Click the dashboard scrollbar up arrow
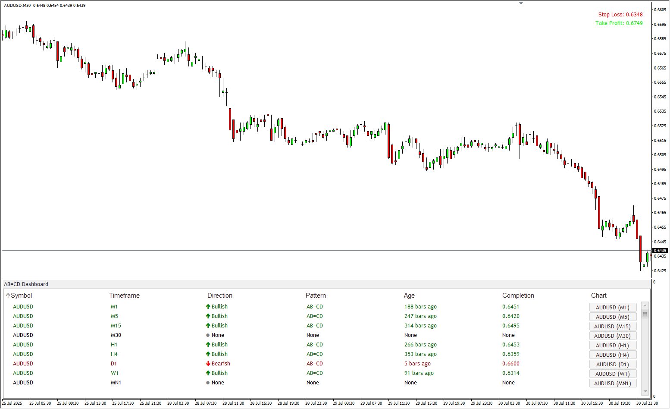 [645, 305]
